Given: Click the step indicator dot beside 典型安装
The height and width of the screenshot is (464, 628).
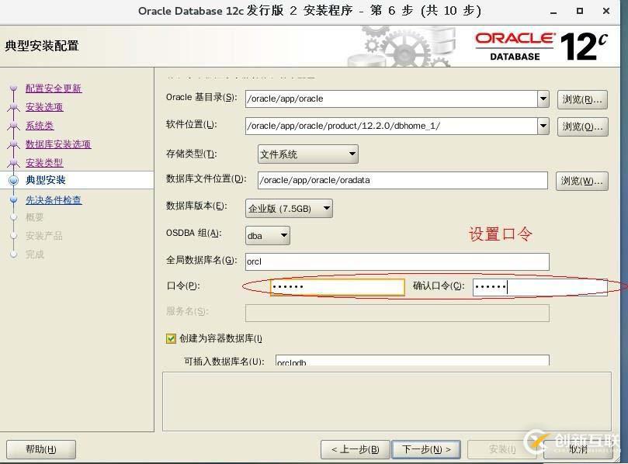Looking at the screenshot, I should click(14, 182).
